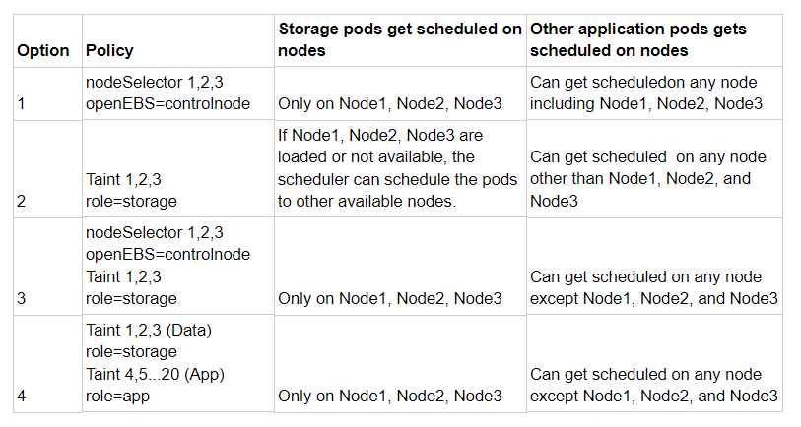Click the "Storage pods get scheduled on nodes" header
801x427 pixels.
coord(399,39)
